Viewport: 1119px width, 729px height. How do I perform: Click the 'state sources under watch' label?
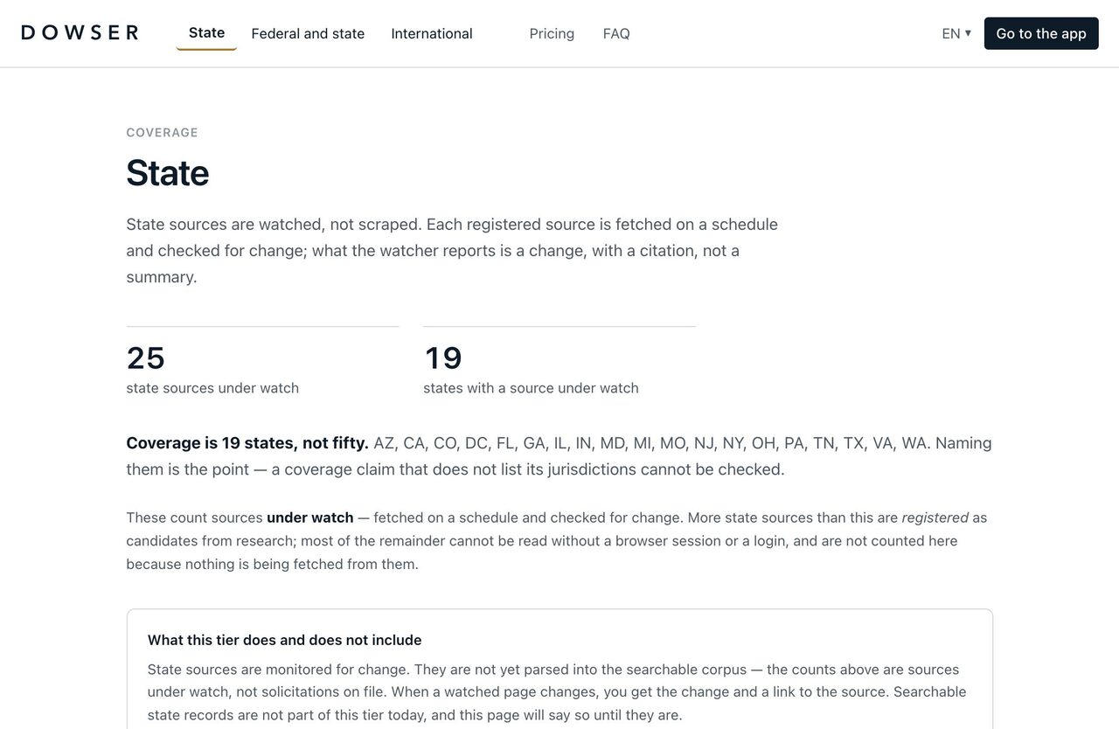(x=212, y=388)
